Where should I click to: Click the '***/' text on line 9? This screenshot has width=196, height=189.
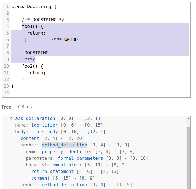coord(30,59)
